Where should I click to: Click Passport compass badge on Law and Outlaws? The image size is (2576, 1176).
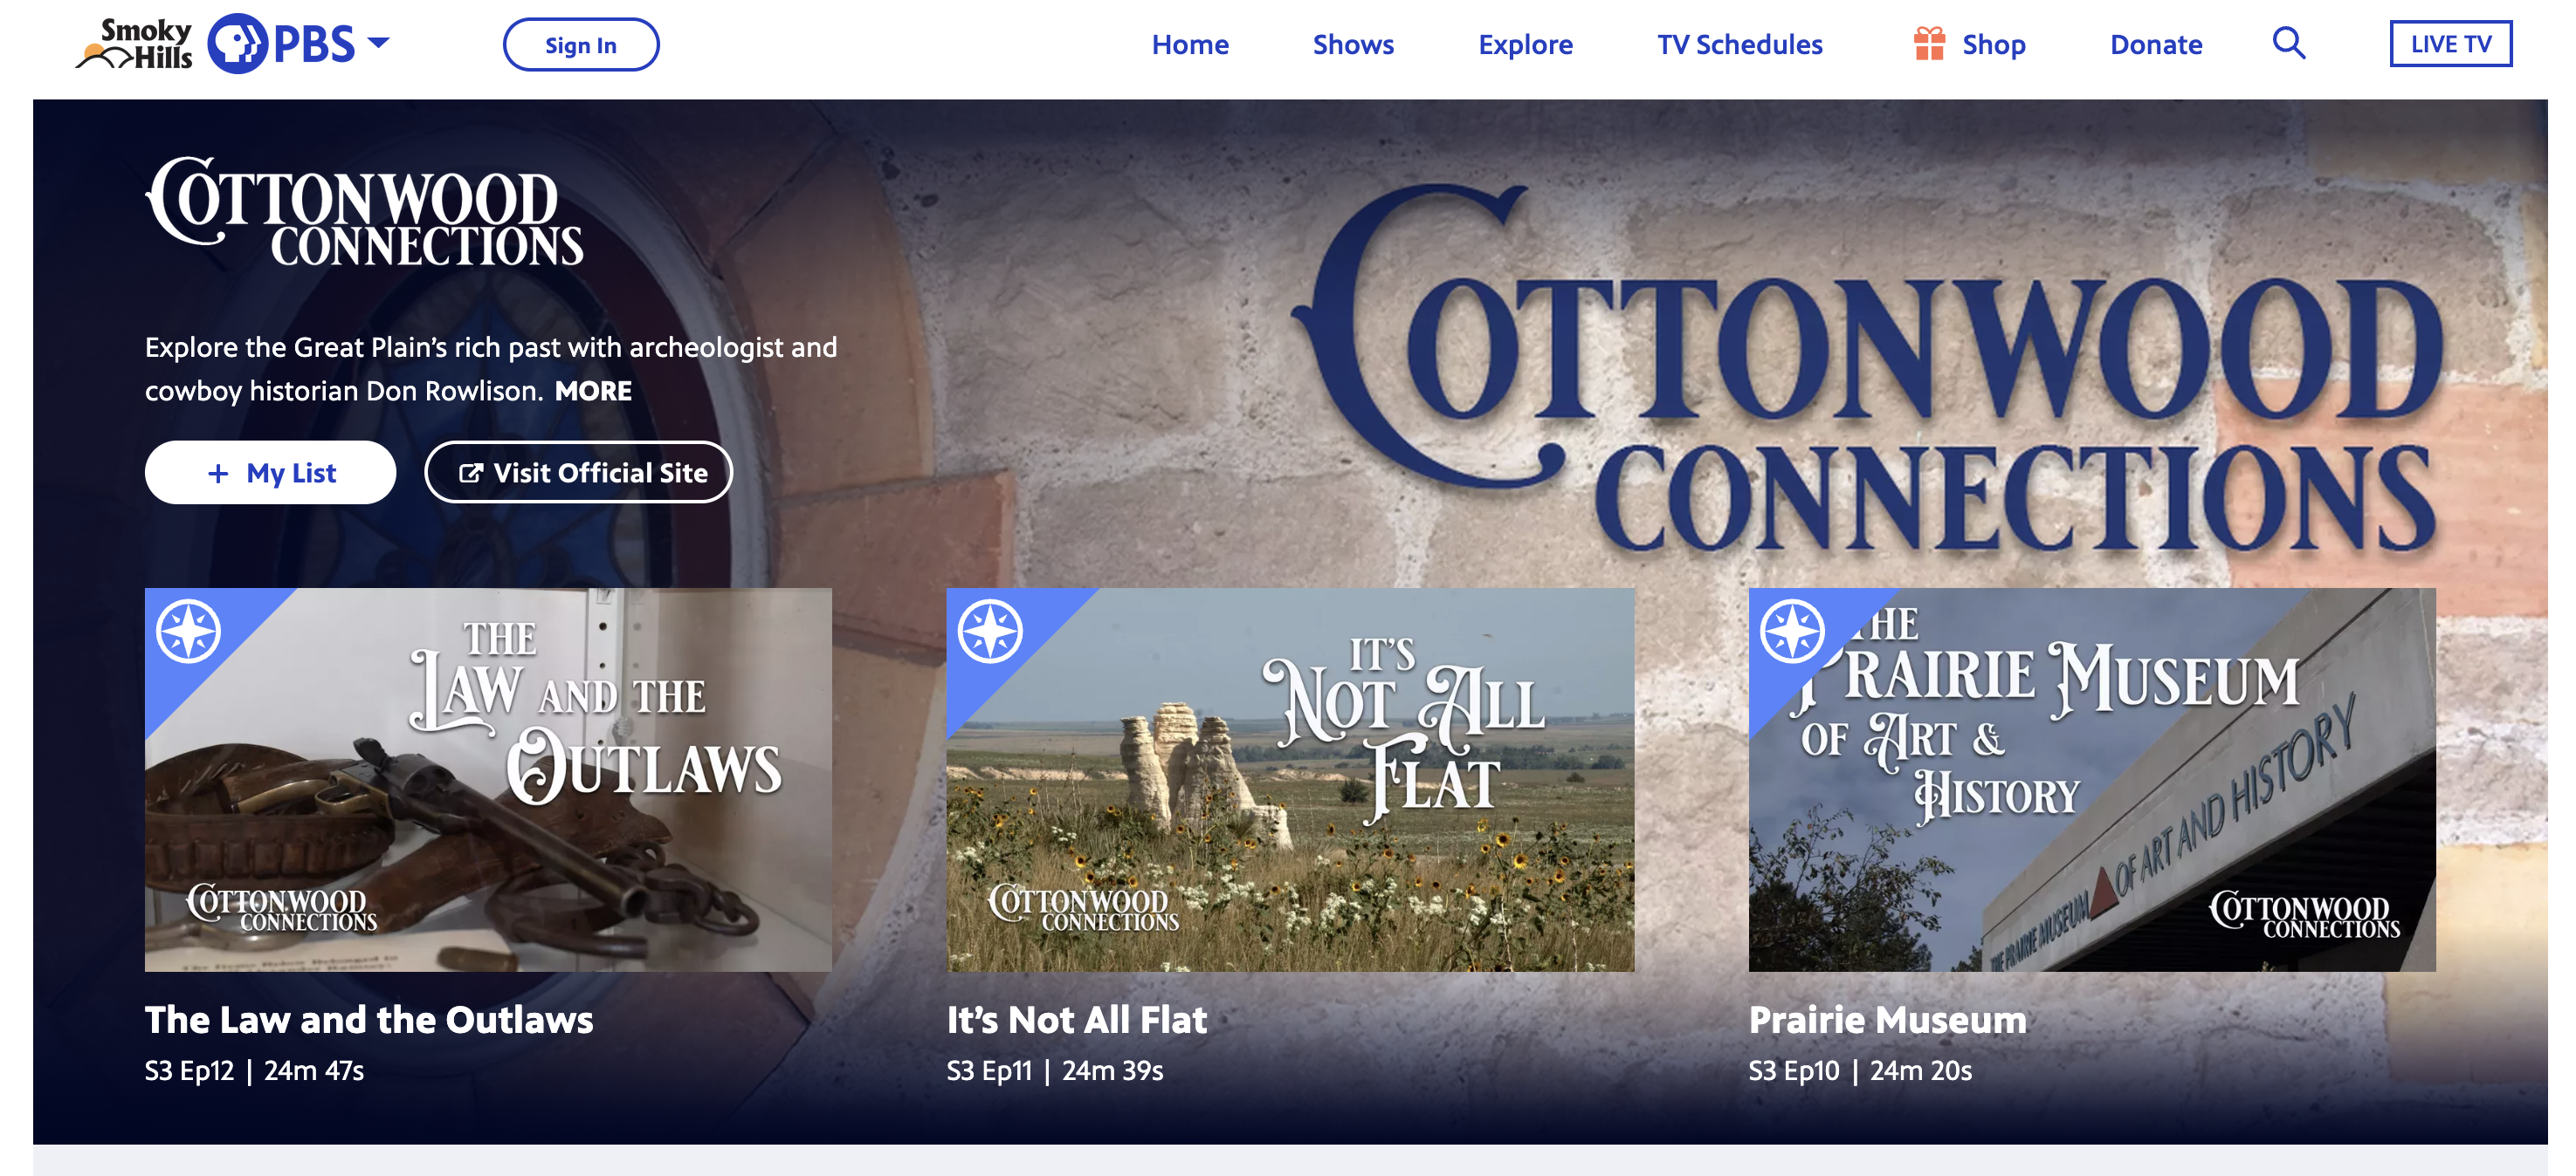point(188,632)
